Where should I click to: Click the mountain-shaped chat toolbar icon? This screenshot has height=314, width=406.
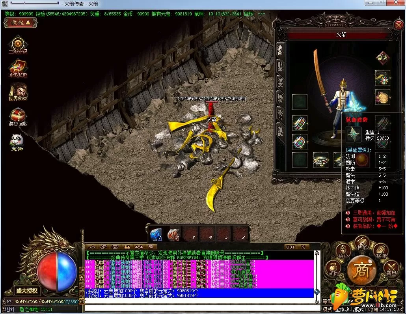[91, 247]
